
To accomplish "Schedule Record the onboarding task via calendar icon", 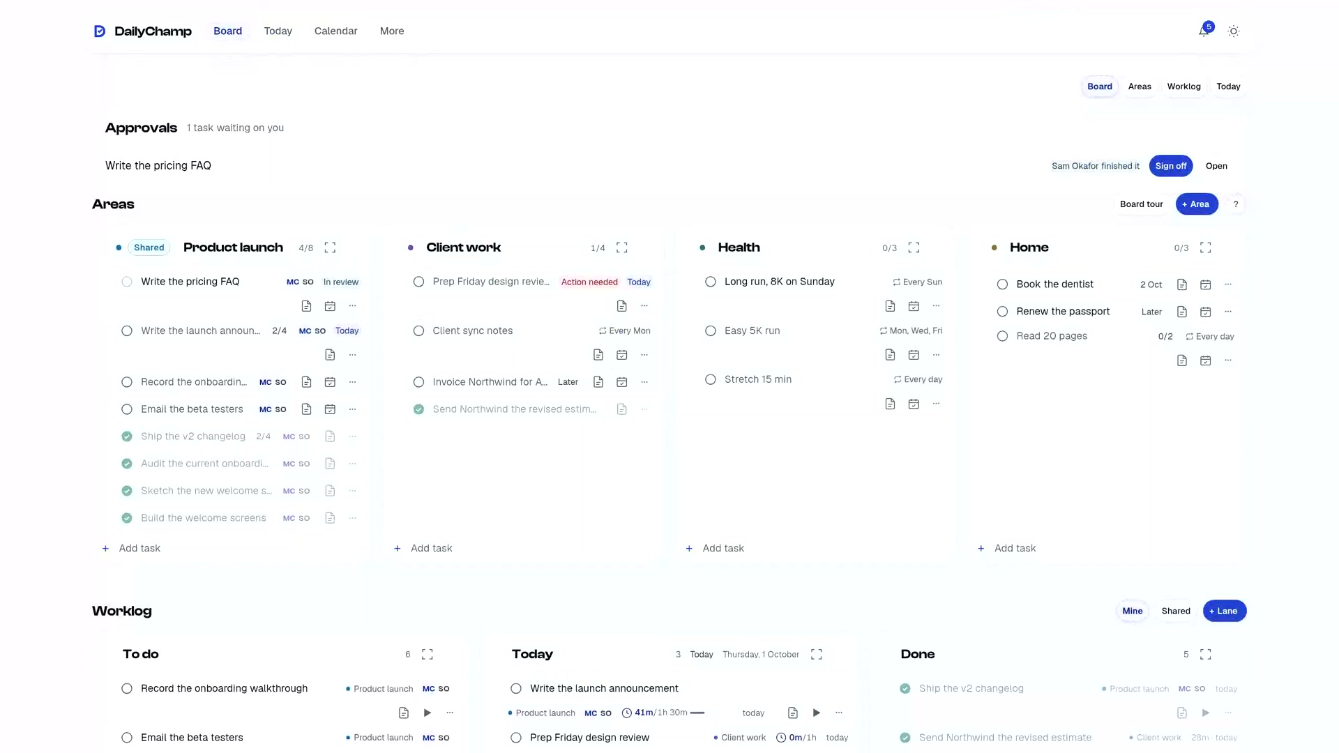I will (330, 382).
